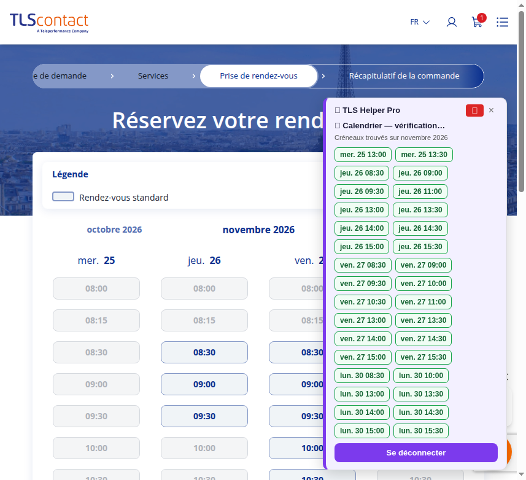The height and width of the screenshot is (480, 526).
Task: Pick helper slot lun. 30 14:30
Action: (421, 413)
